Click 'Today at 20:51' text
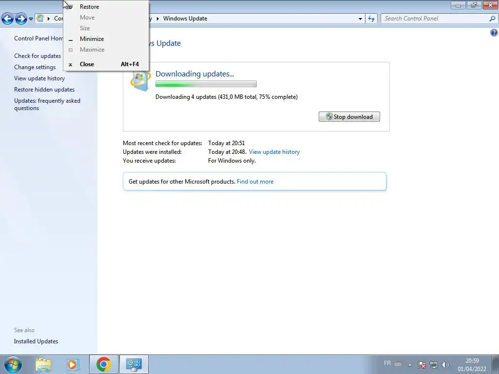The height and width of the screenshot is (374, 499). (x=226, y=143)
